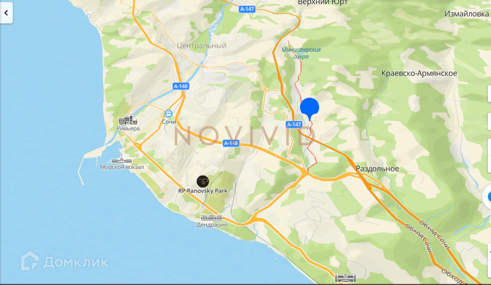Click the Ривьера park landmark icon
Image resolution: width=491 pixels, height=285 pixels.
pos(128,120)
